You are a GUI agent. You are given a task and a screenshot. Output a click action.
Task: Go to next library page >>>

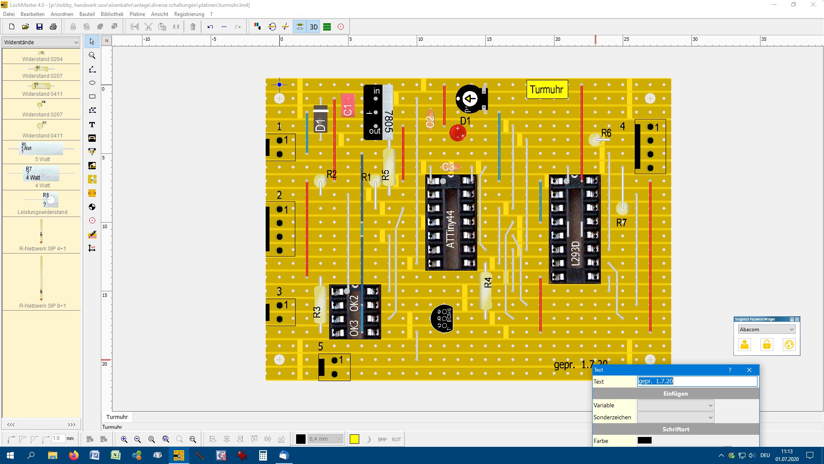point(72,424)
